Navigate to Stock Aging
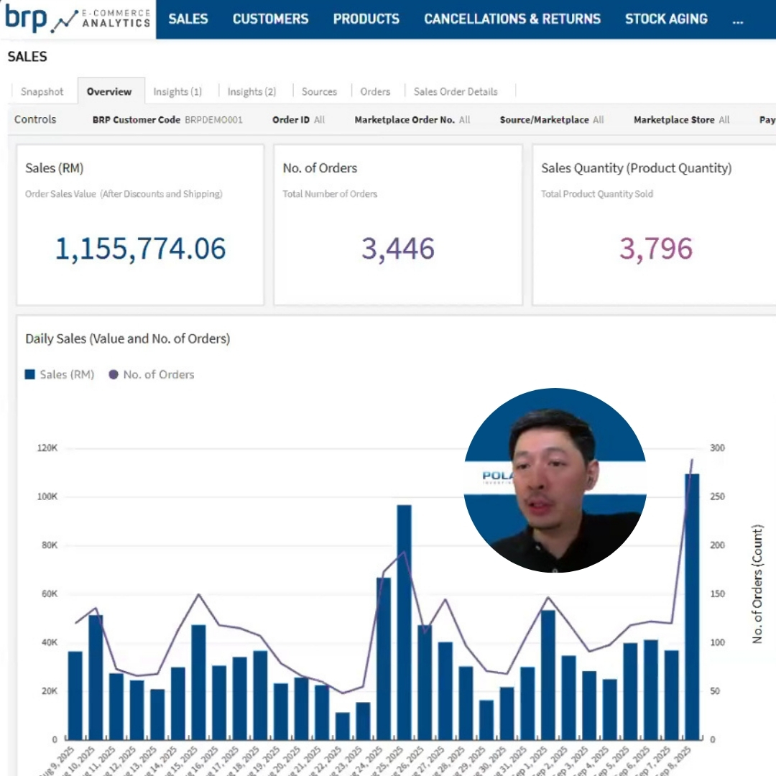 [x=665, y=19]
